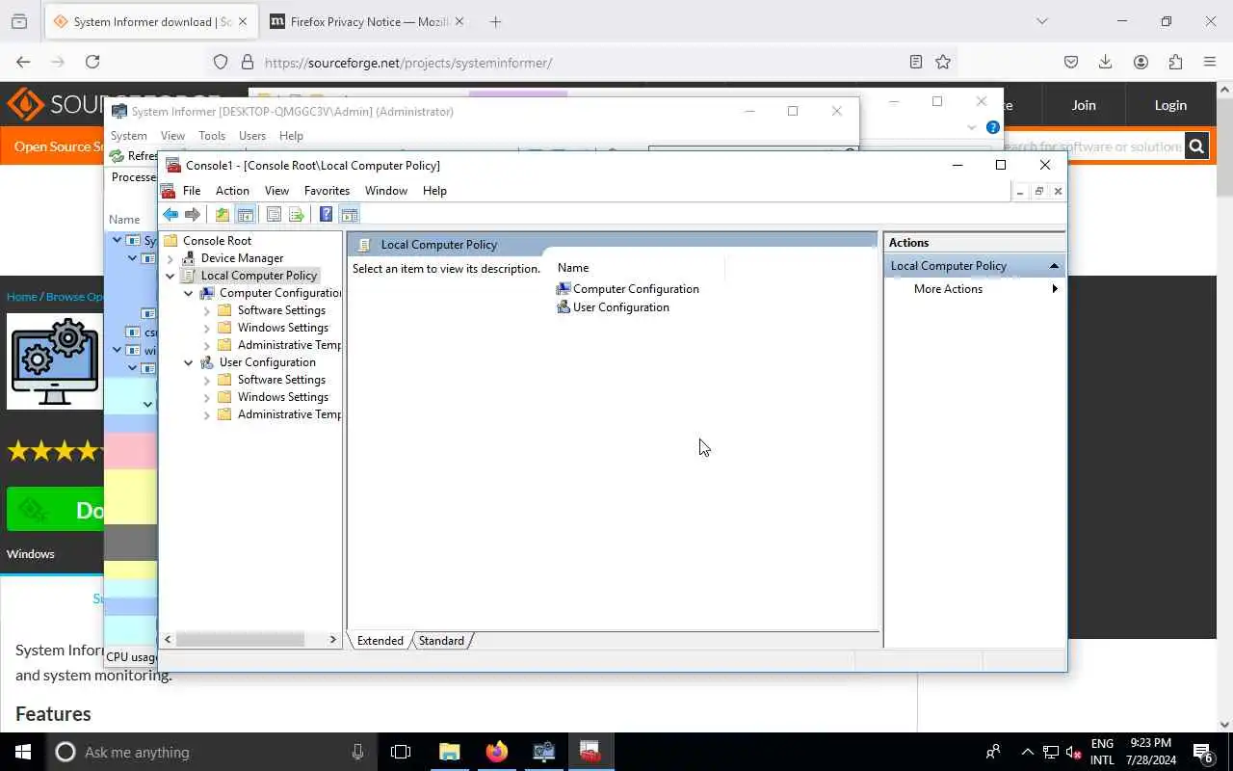Click Home breadcrumb link on SourceForge
Viewport: 1233px width, 771px height.
pos(21,297)
